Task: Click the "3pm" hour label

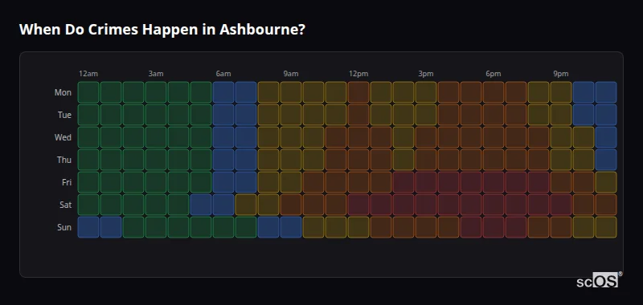Action: [x=426, y=74]
